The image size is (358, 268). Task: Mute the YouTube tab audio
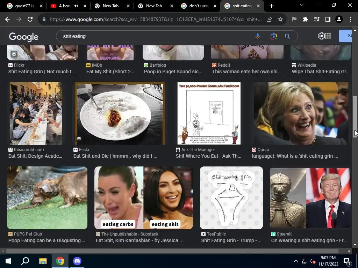(x=76, y=6)
